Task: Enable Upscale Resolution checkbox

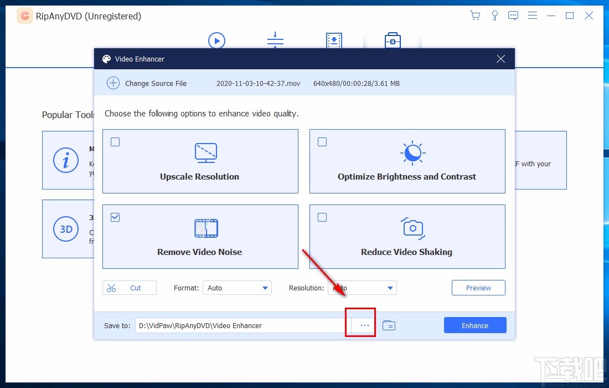Action: (115, 142)
